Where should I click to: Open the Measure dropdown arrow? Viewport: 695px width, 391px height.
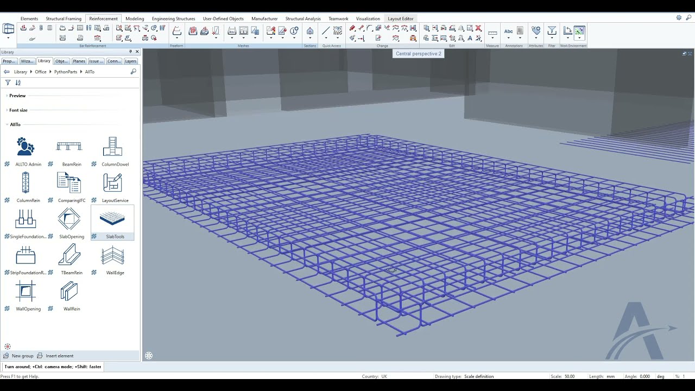(492, 39)
